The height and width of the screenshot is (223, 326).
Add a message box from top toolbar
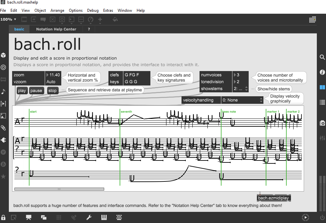pyautogui.click(x=34, y=20)
